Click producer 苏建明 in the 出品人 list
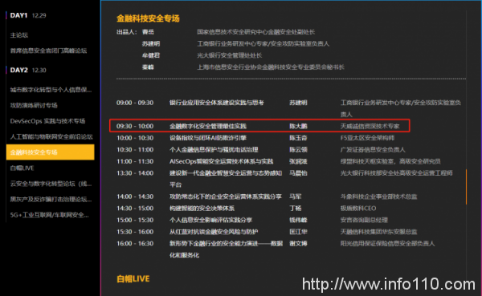 point(151,43)
